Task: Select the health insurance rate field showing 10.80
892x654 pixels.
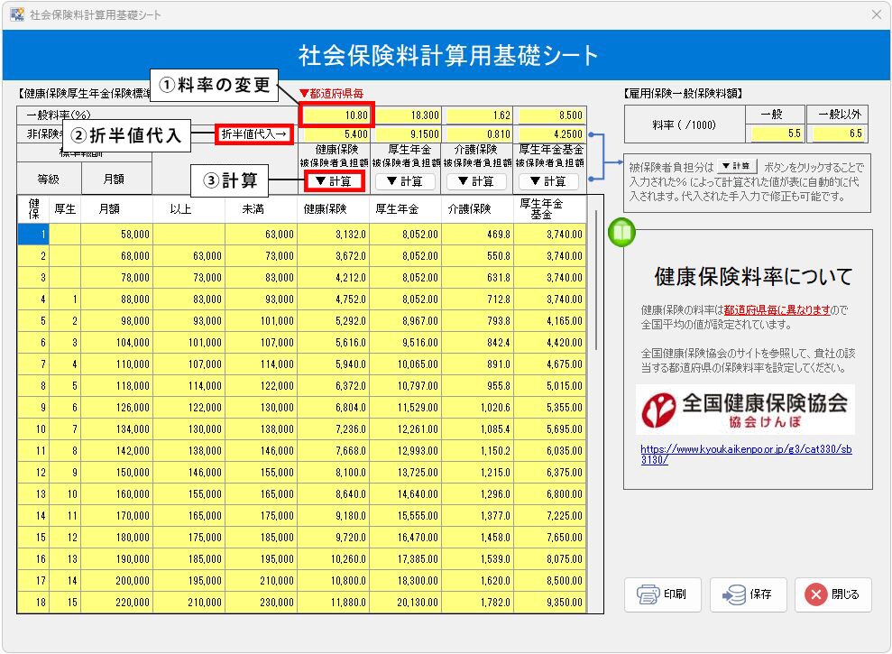Action: tap(336, 115)
